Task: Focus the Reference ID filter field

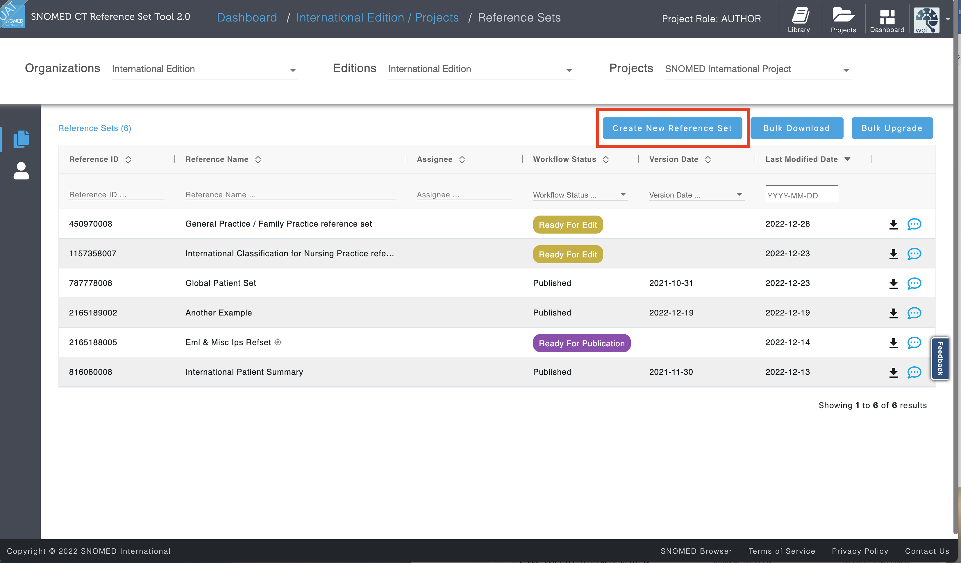Action: (x=117, y=195)
